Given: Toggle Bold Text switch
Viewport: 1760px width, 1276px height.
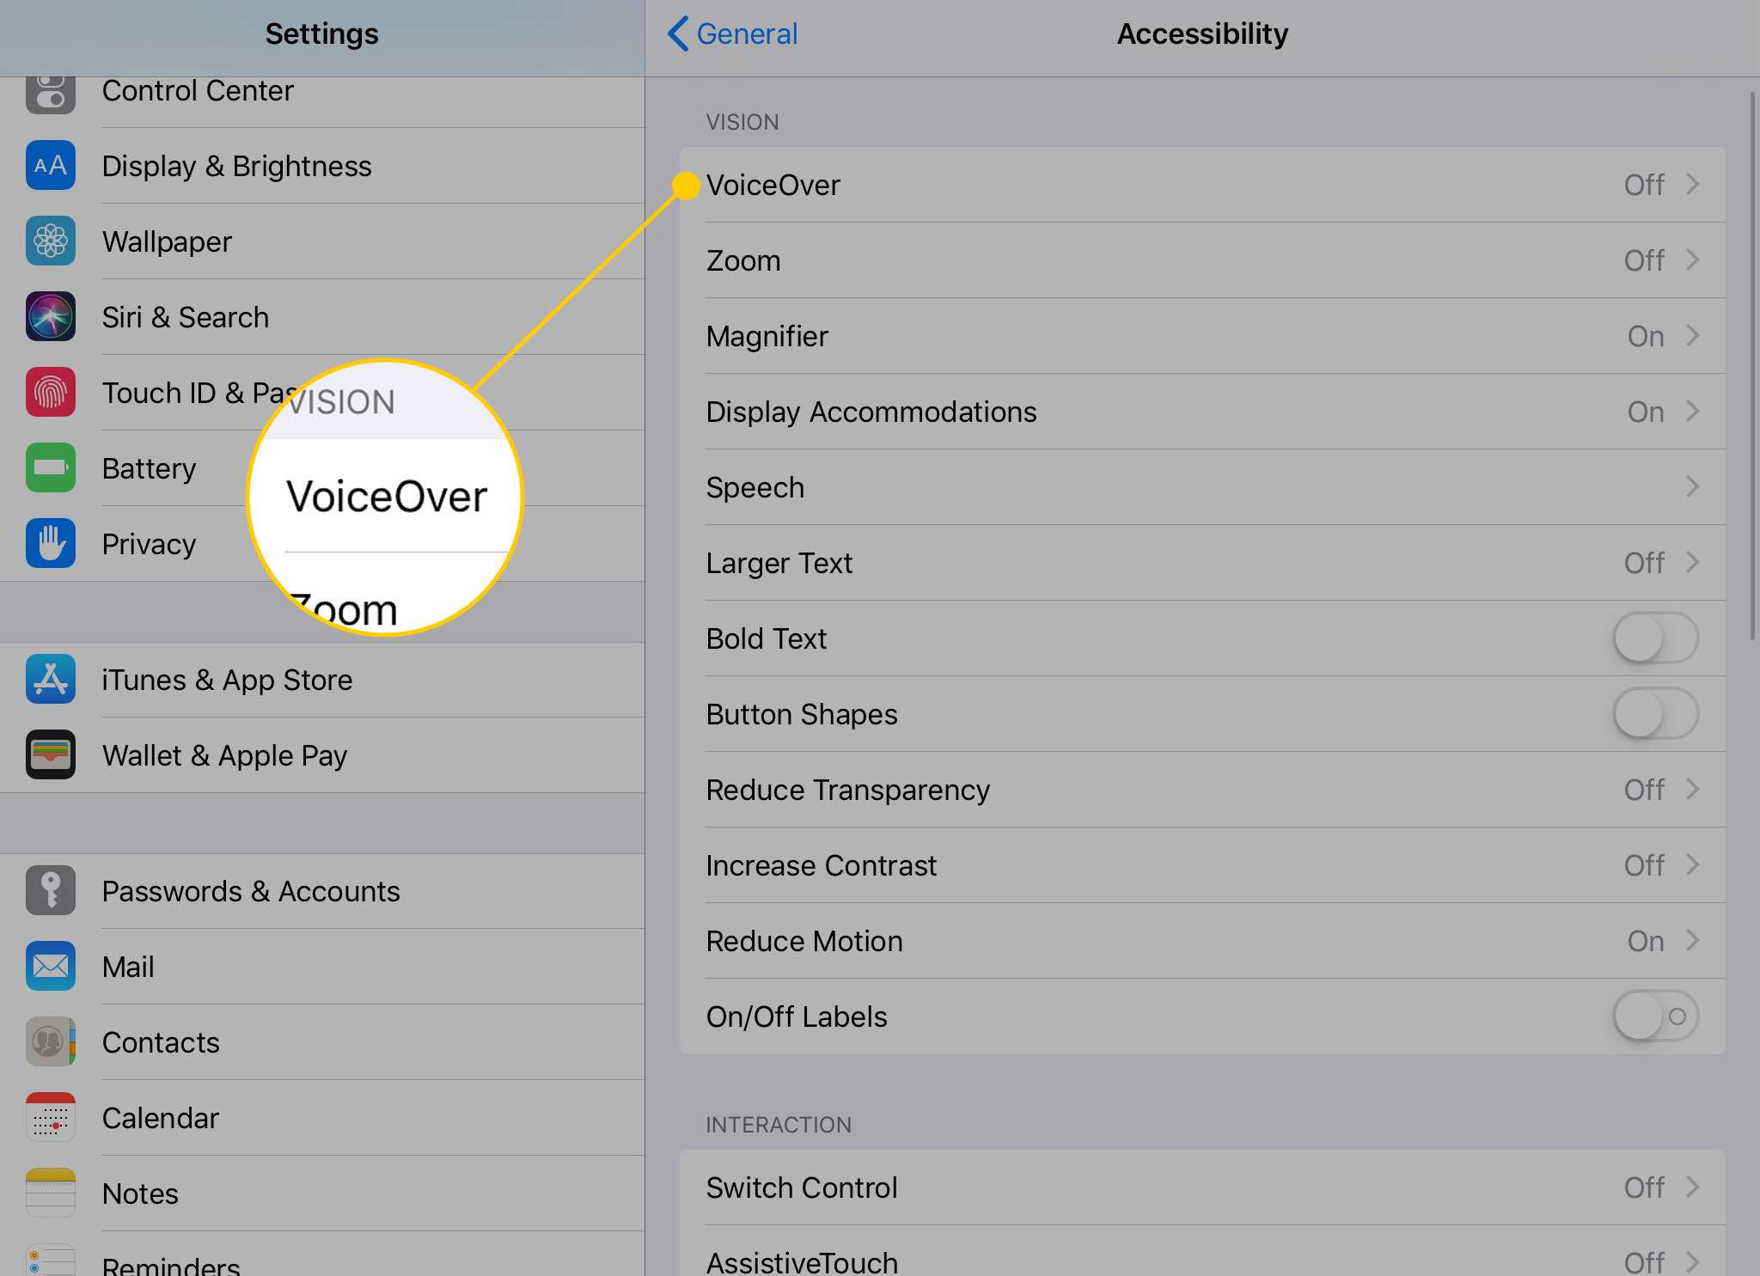Looking at the screenshot, I should (x=1655, y=638).
